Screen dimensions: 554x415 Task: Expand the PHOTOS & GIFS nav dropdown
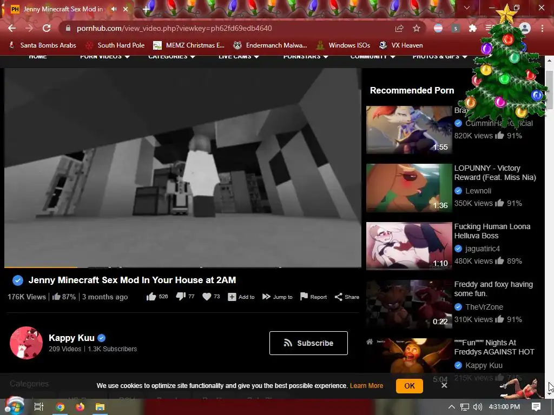[x=440, y=56]
